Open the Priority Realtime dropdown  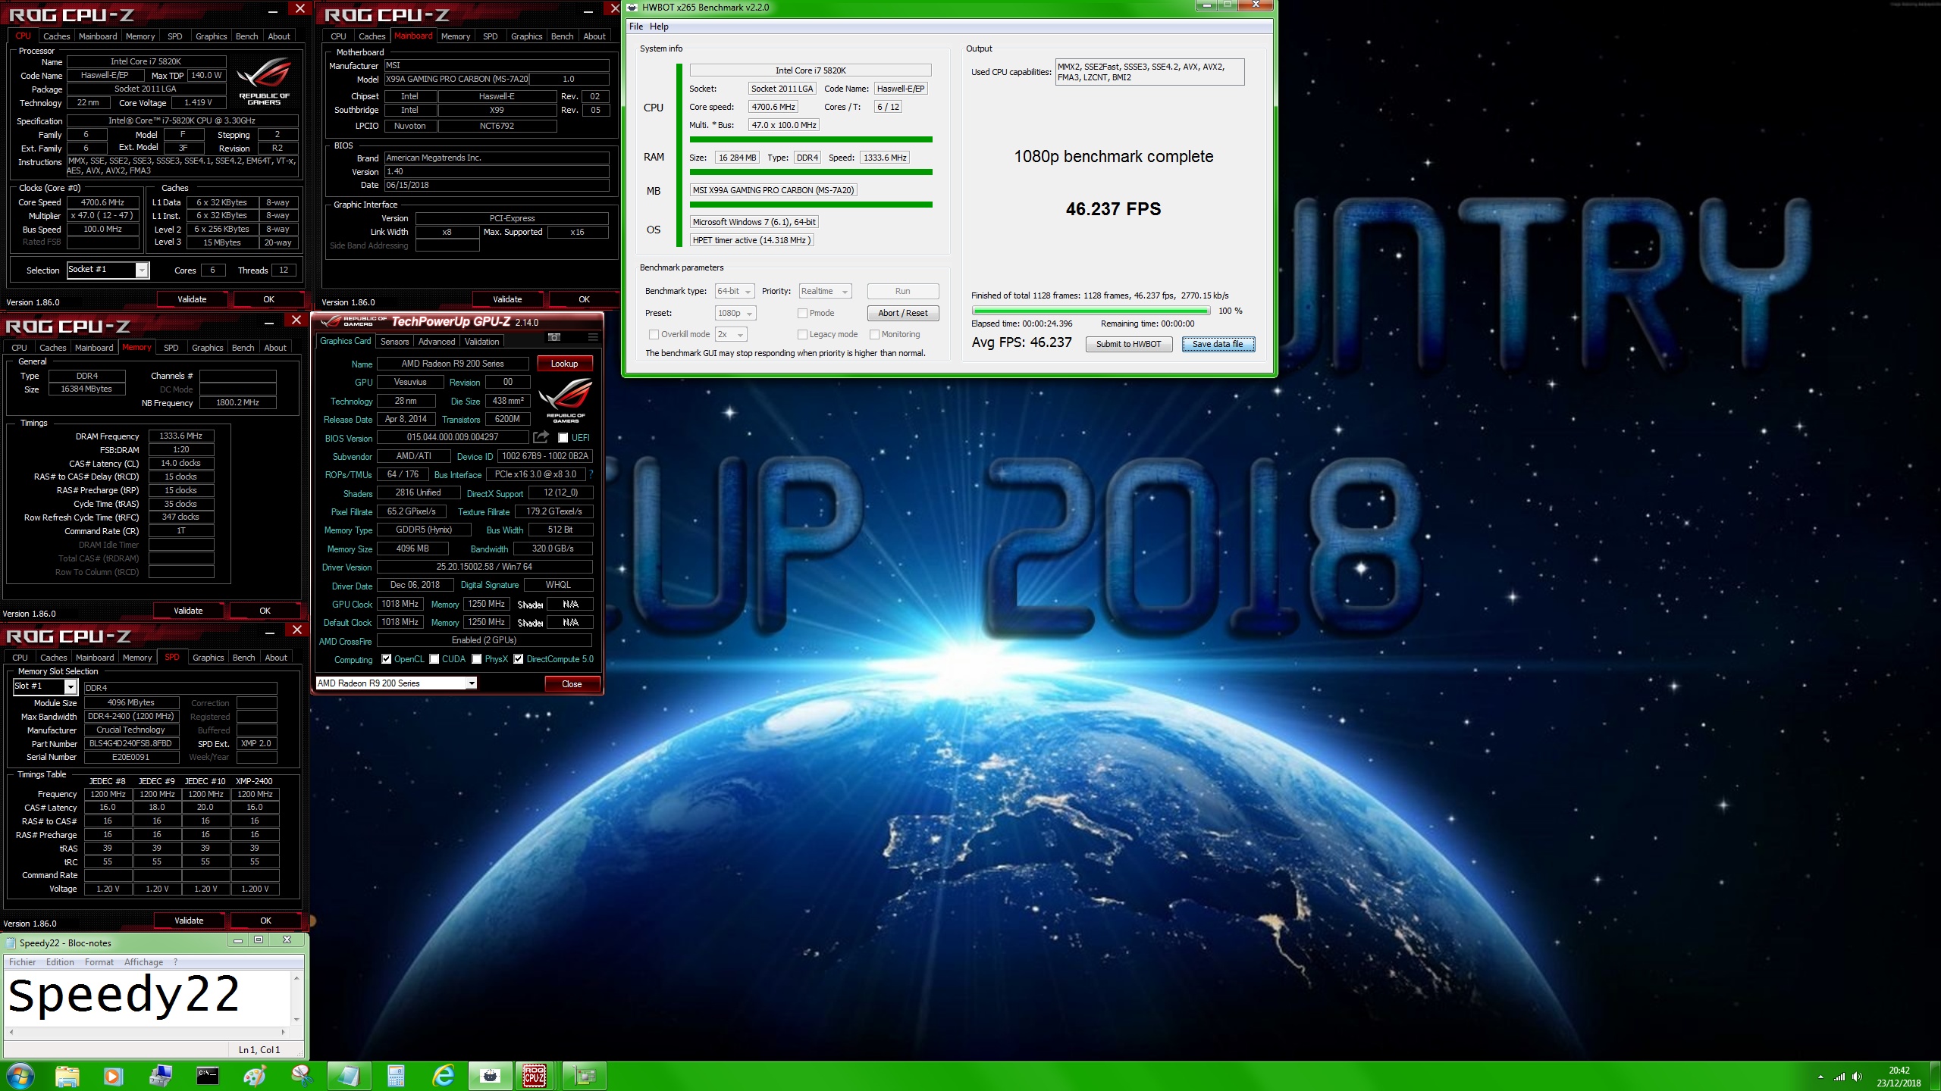click(x=825, y=291)
